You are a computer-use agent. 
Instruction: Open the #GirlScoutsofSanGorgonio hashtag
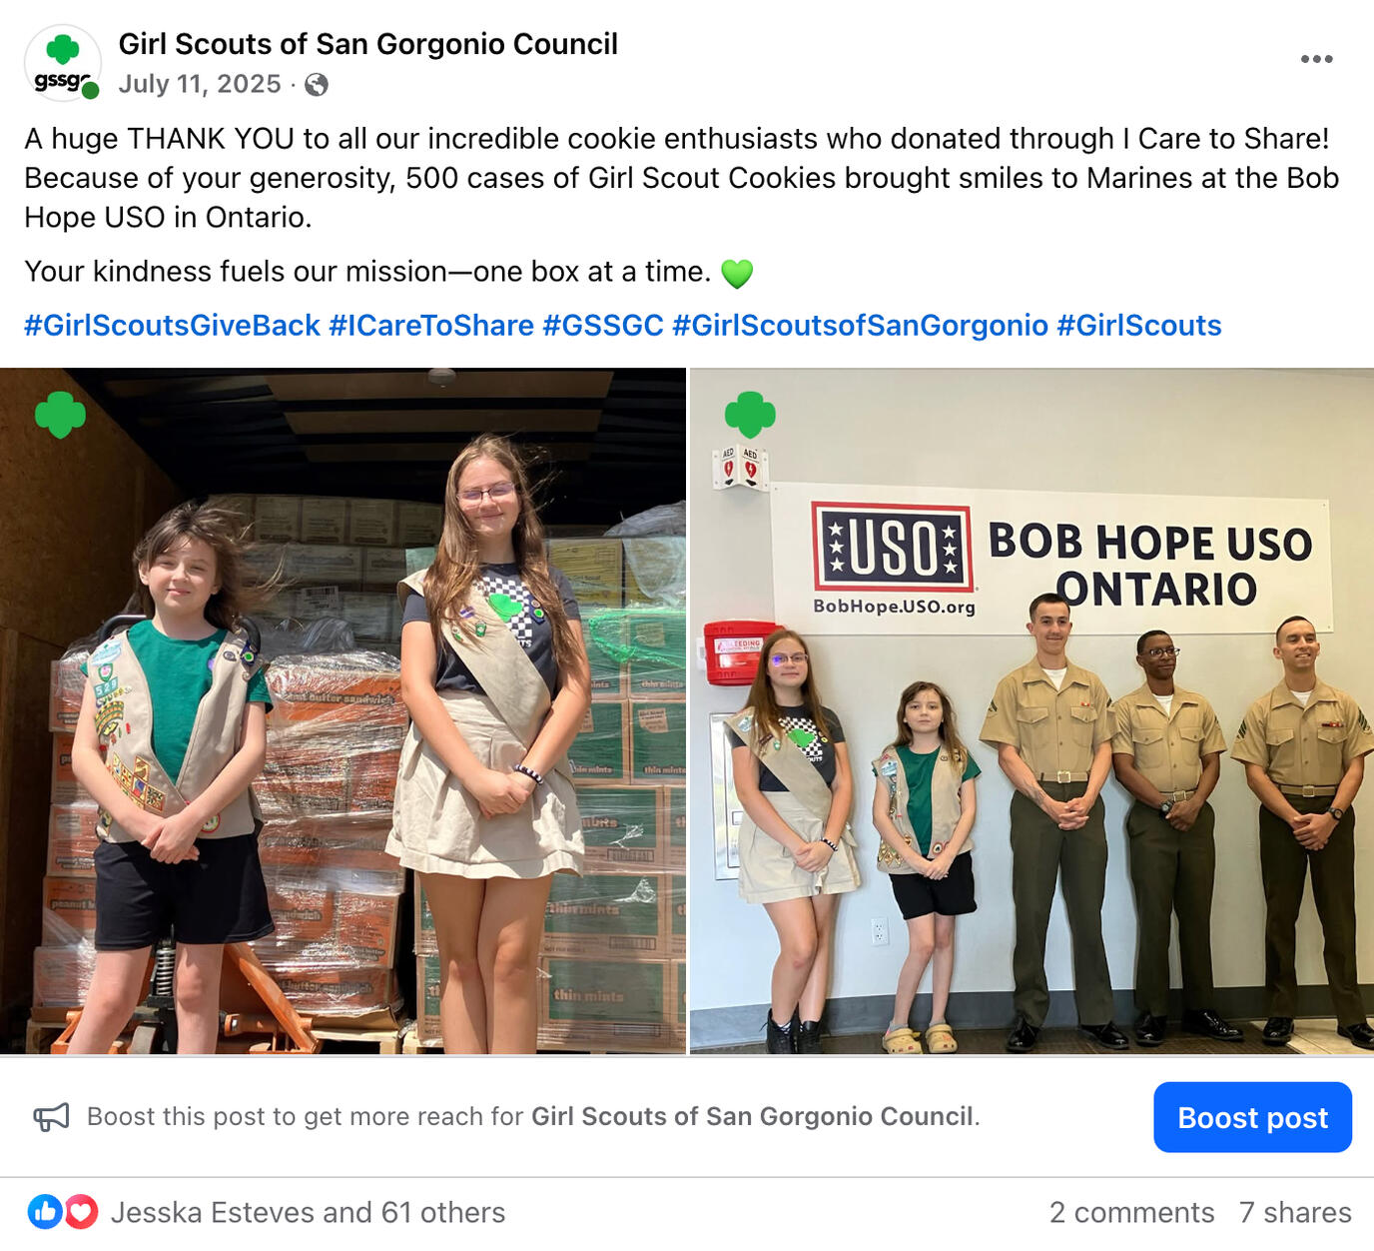pos(860,326)
